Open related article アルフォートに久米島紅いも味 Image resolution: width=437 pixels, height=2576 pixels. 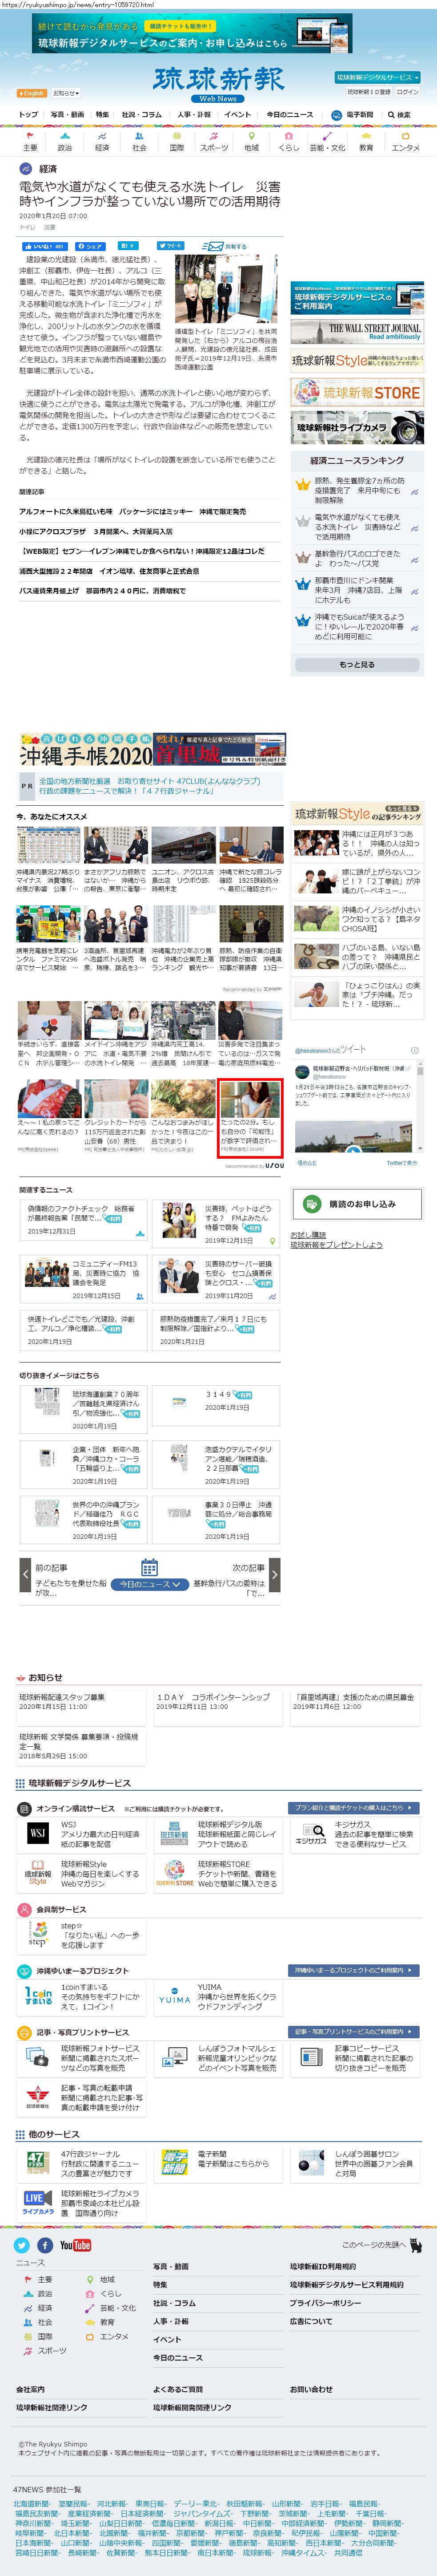click(x=132, y=512)
